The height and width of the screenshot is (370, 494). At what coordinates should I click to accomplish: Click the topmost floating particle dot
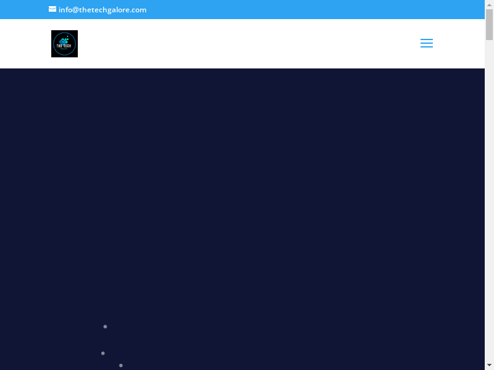[105, 326]
